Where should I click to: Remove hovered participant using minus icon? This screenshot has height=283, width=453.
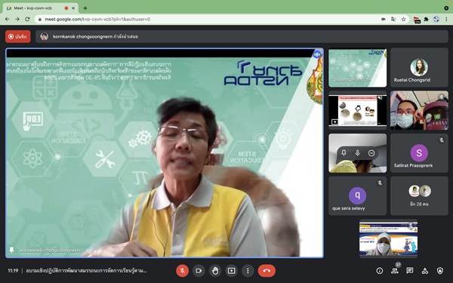click(x=371, y=152)
